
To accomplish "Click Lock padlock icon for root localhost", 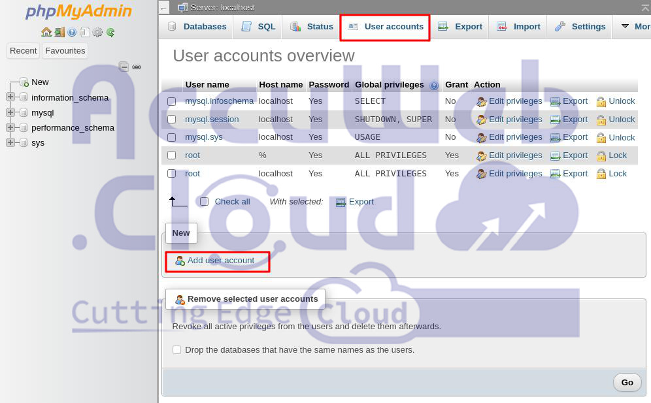I will [x=601, y=174].
